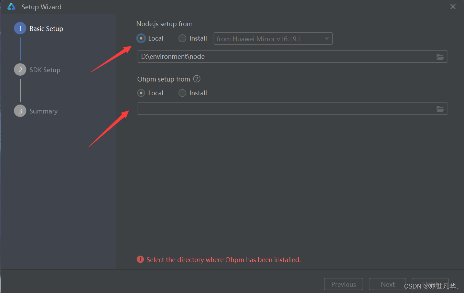The width and height of the screenshot is (464, 293).
Task: Click the Previous button
Action: point(344,284)
